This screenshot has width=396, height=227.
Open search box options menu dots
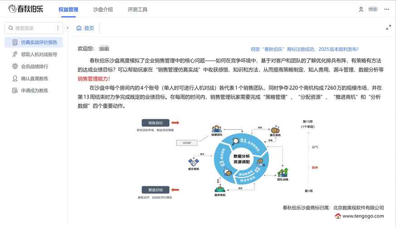point(58,28)
